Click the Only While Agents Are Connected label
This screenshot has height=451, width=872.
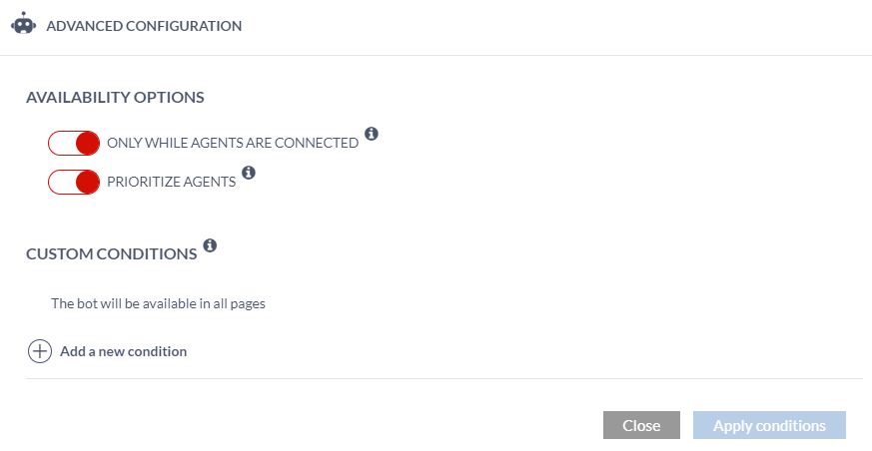click(x=233, y=143)
